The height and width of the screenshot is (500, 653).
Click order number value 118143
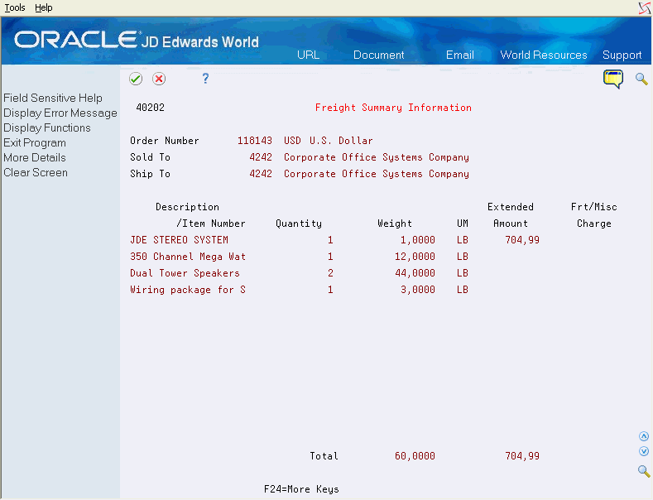pyautogui.click(x=254, y=141)
